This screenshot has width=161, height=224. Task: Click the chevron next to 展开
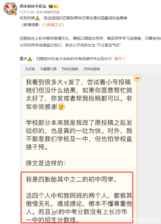click(124, 59)
